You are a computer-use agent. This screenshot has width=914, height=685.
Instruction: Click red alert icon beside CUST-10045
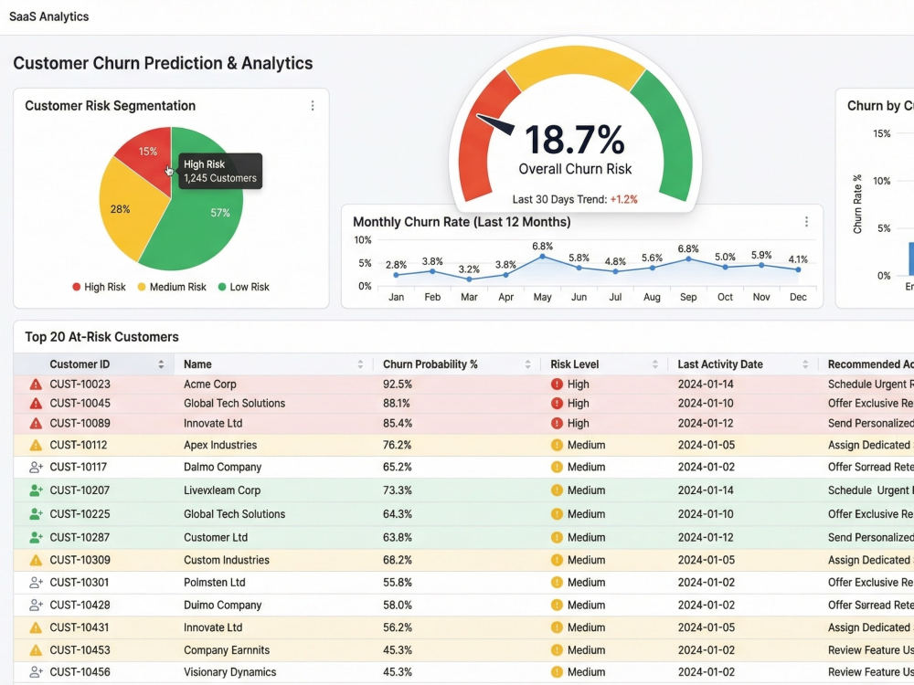coord(36,404)
